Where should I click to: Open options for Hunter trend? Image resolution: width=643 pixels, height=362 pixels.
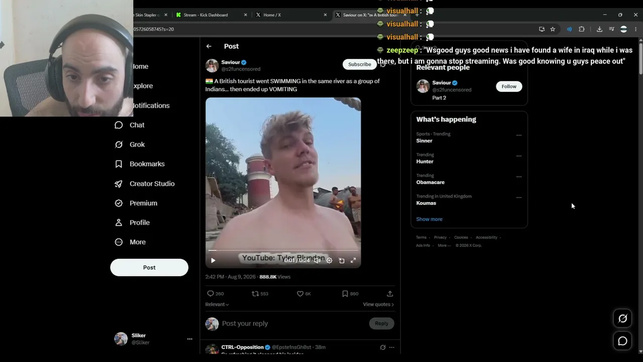click(519, 156)
